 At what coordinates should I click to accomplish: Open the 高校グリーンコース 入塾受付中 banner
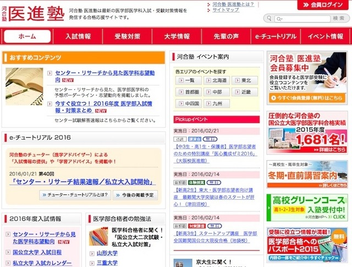(x=307, y=208)
